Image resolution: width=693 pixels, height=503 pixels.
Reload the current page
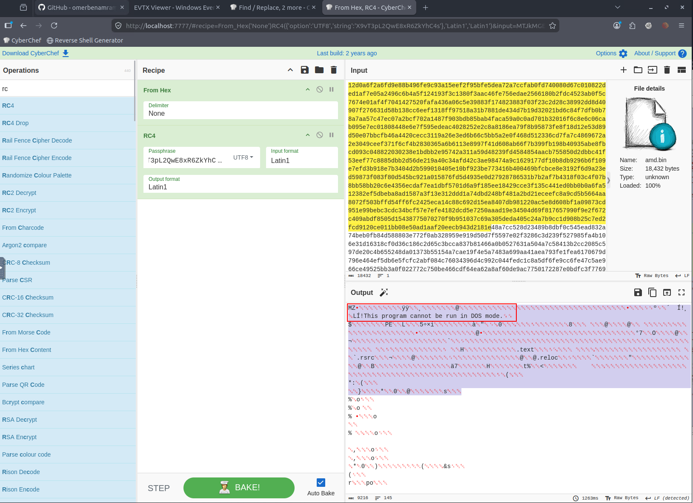coord(54,26)
